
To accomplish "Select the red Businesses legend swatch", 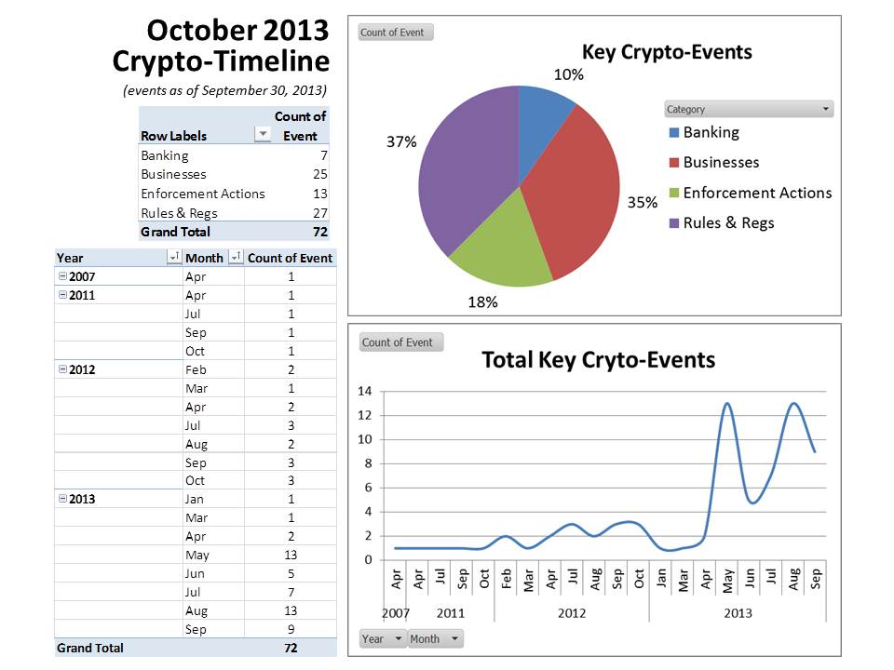I will (673, 163).
